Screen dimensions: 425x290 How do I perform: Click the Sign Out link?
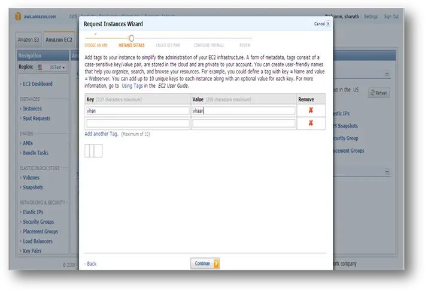click(x=391, y=17)
